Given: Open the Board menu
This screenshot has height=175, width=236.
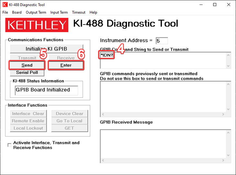Looking at the screenshot, I should click(x=17, y=12).
